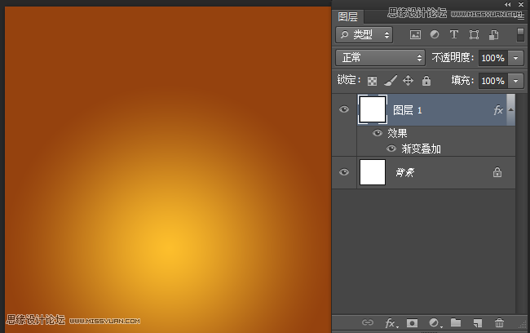
Task: Open the 正常 blend mode dropdown
Action: pyautogui.click(x=380, y=57)
